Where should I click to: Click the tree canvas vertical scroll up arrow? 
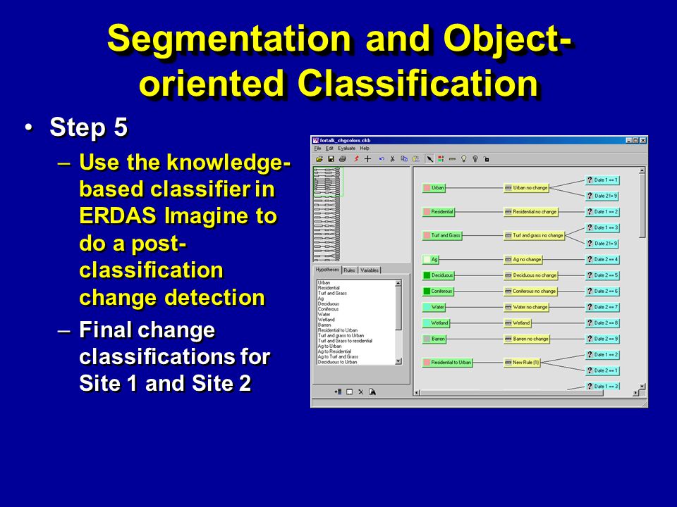642,170
